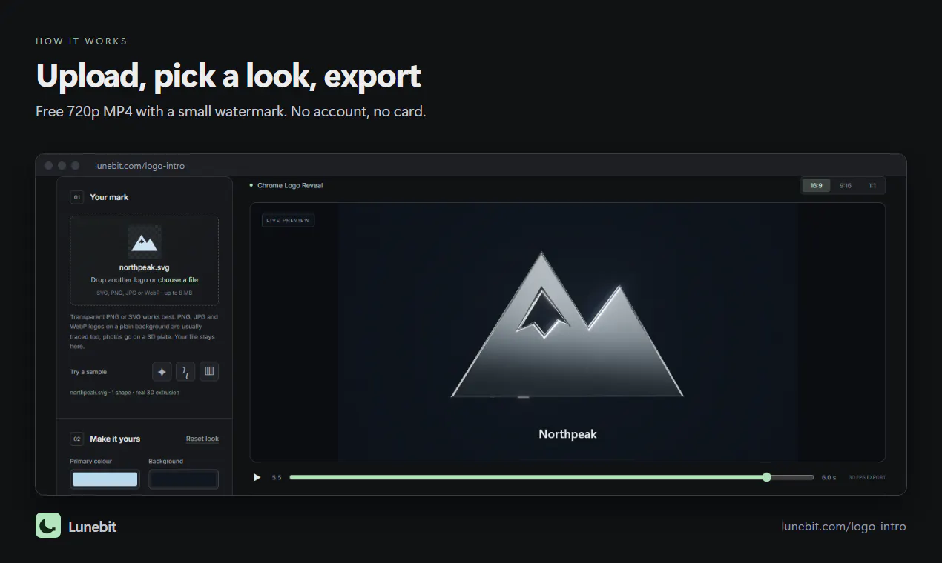
Task: Click the lunebit.com/logo-intro footer link
Action: [x=844, y=527]
